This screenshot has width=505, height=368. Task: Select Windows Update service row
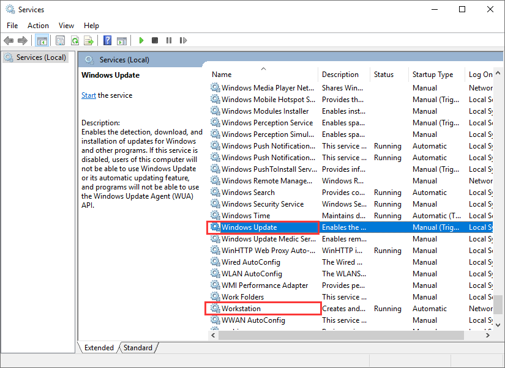tap(351, 227)
